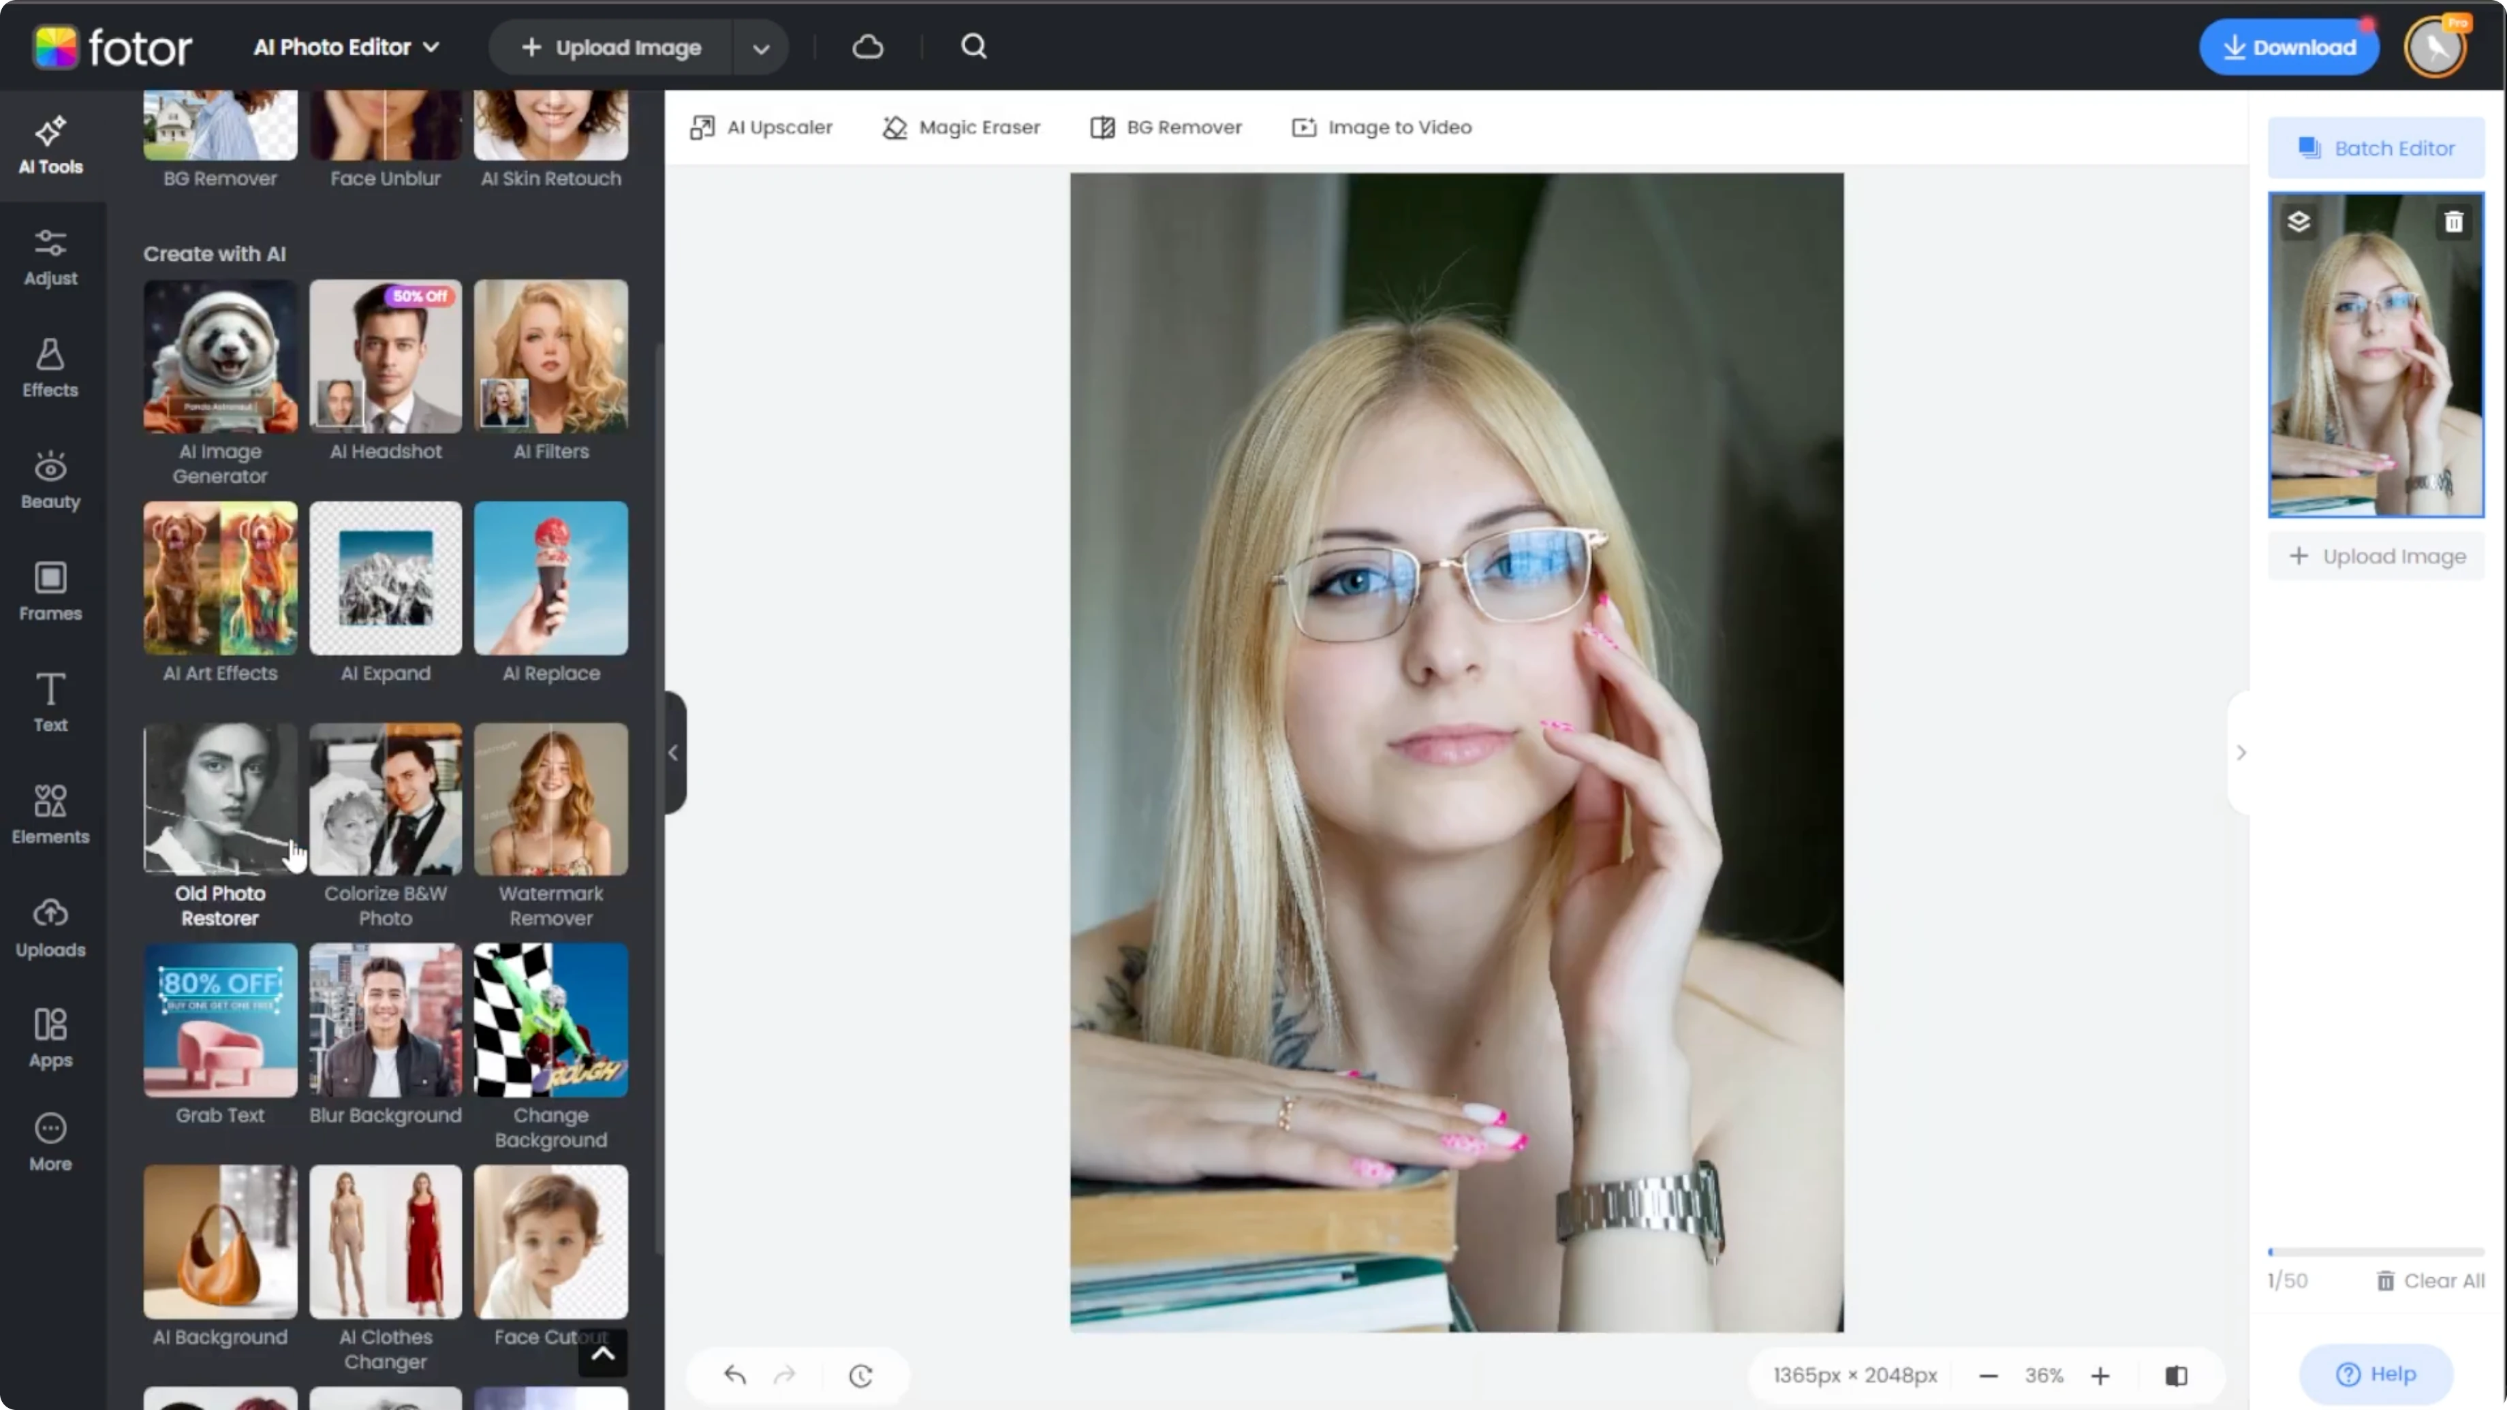The image size is (2507, 1410).
Task: Select the Image to Video tool
Action: 1382,127
